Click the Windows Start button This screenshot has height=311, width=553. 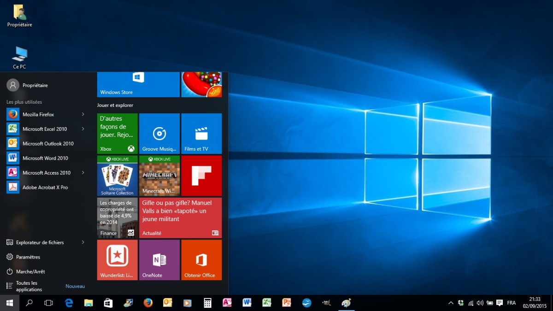pyautogui.click(x=10, y=303)
